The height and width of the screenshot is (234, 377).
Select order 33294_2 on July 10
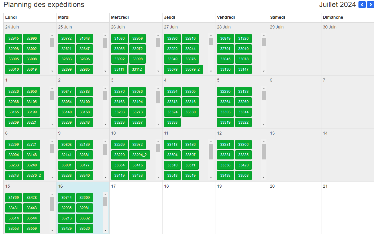[139, 155]
